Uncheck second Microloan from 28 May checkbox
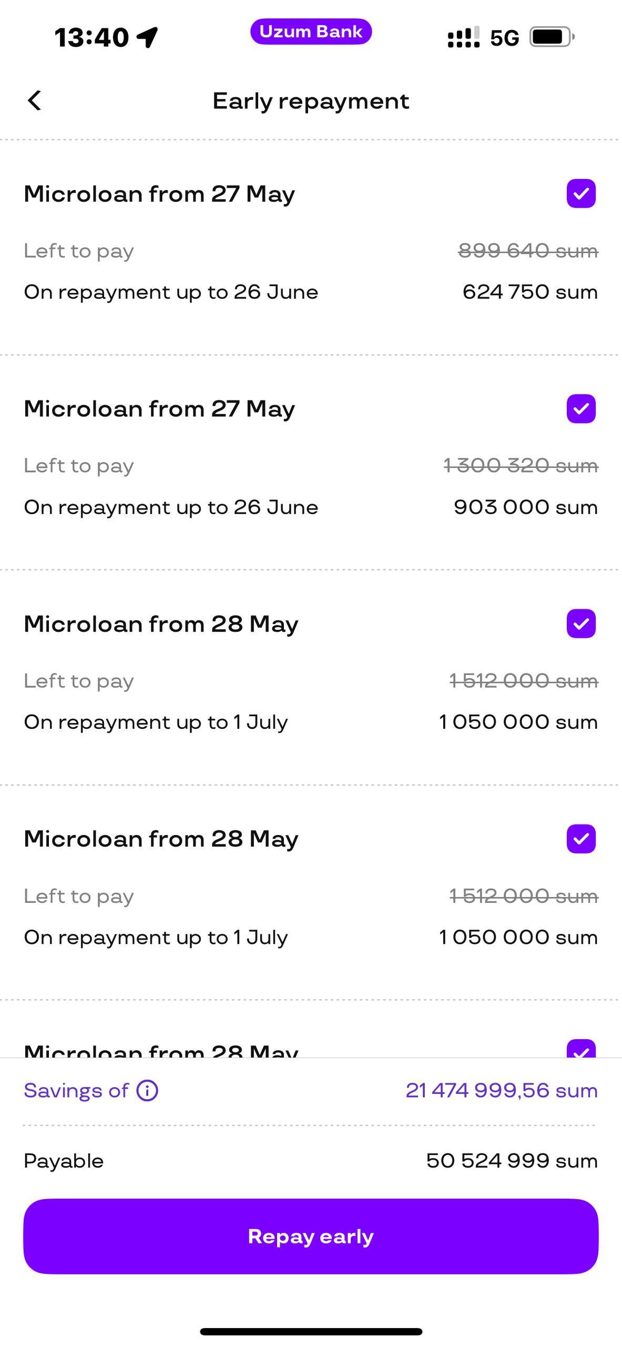 point(581,839)
